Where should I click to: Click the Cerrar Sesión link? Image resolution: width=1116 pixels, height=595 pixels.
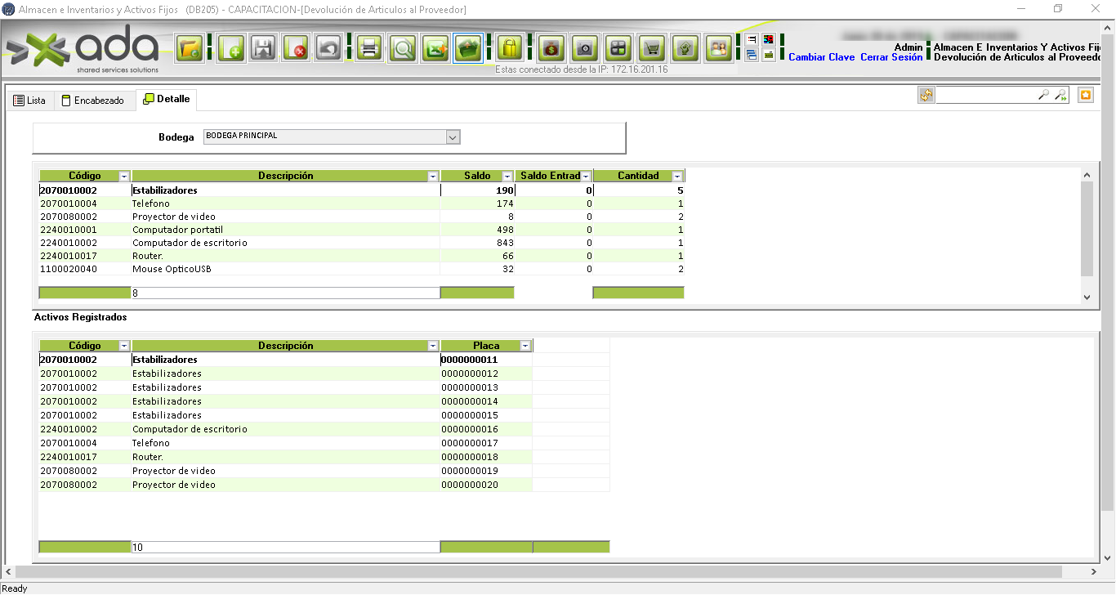(x=891, y=58)
